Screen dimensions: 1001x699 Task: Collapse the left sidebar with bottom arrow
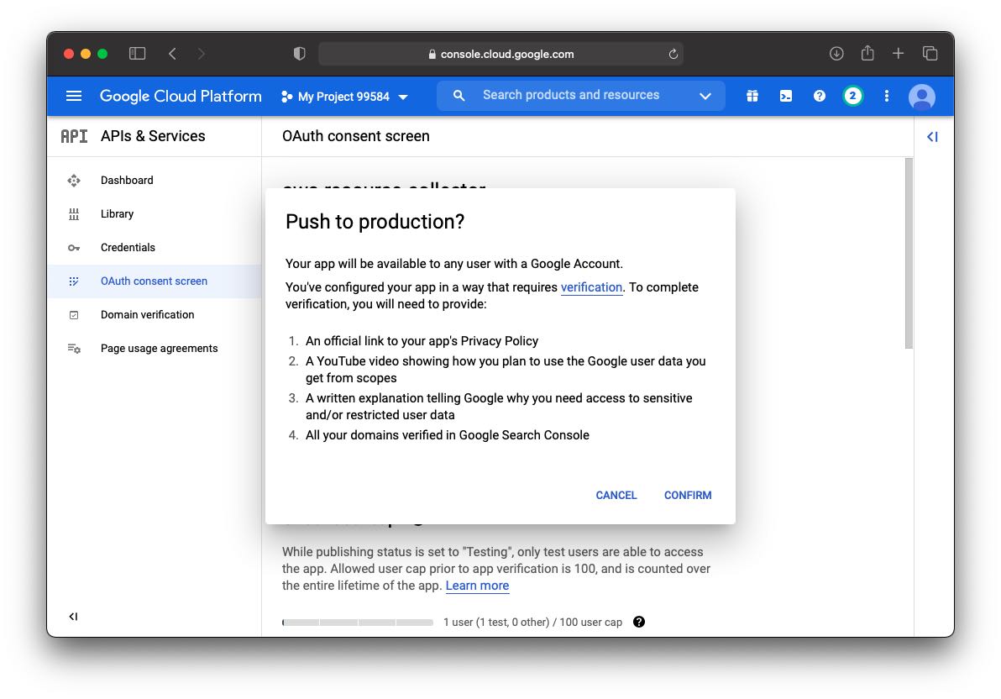pos(73,617)
